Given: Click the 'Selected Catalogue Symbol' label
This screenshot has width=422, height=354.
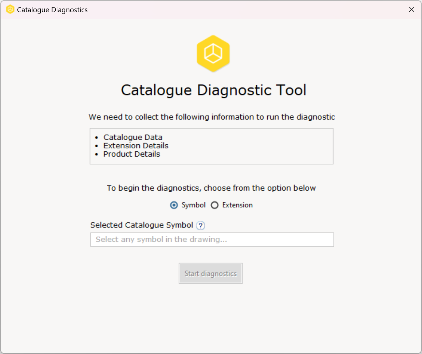Looking at the screenshot, I should click(142, 225).
